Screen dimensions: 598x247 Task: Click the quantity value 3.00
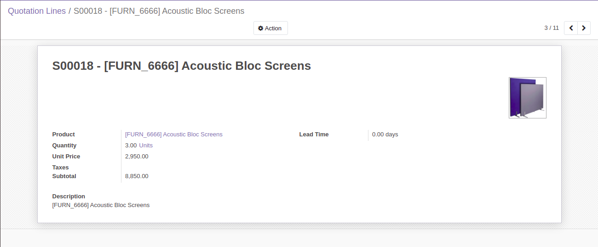(x=131, y=146)
